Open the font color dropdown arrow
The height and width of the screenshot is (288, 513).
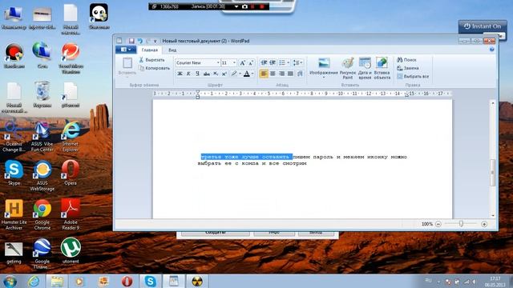[x=252, y=74]
